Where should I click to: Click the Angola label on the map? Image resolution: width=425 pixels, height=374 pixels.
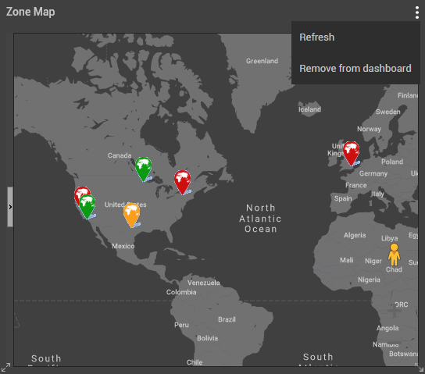(387, 328)
